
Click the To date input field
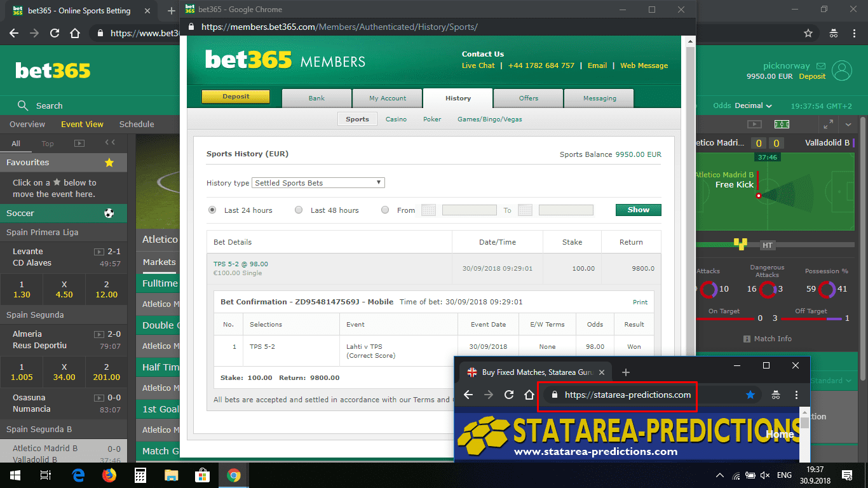pos(566,210)
